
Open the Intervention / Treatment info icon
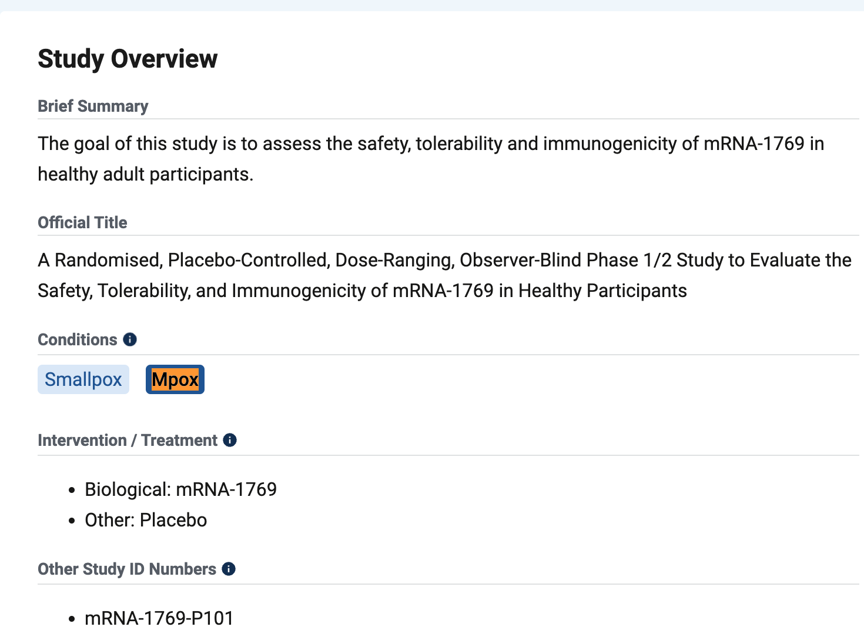[230, 440]
